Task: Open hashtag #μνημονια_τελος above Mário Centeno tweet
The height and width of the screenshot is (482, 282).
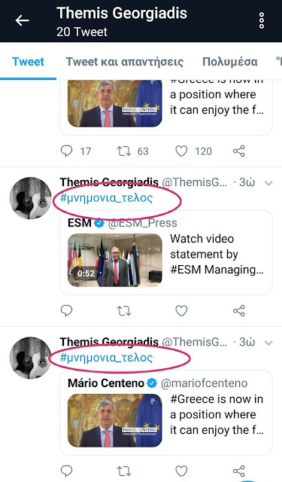Action: (x=106, y=358)
